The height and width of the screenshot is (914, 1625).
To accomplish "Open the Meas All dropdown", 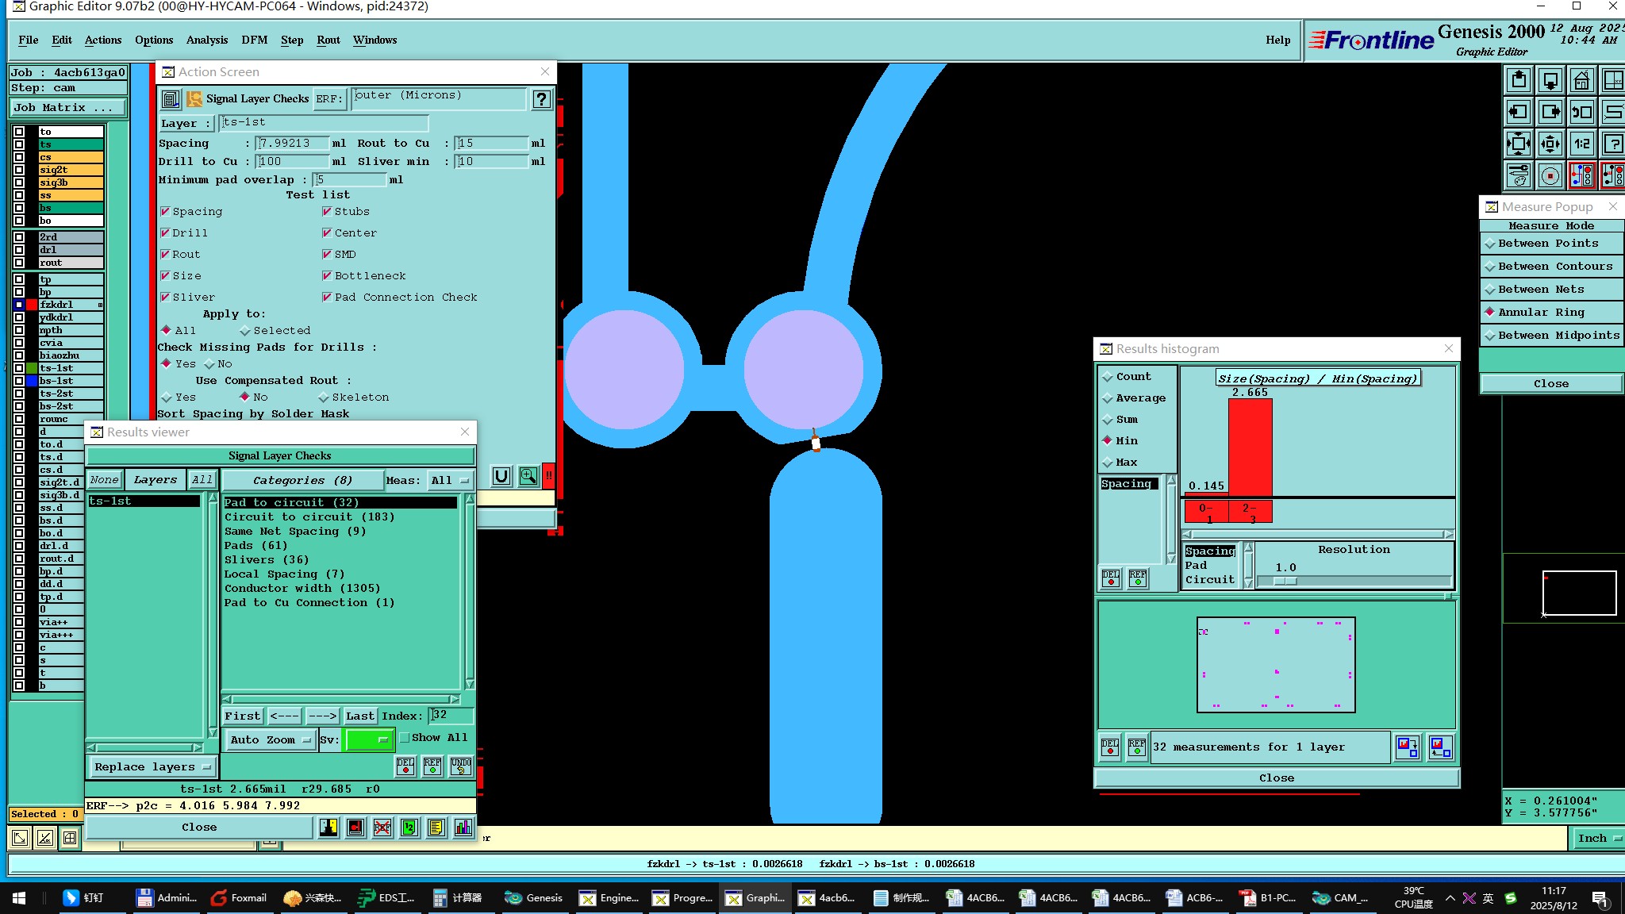I will pos(449,481).
